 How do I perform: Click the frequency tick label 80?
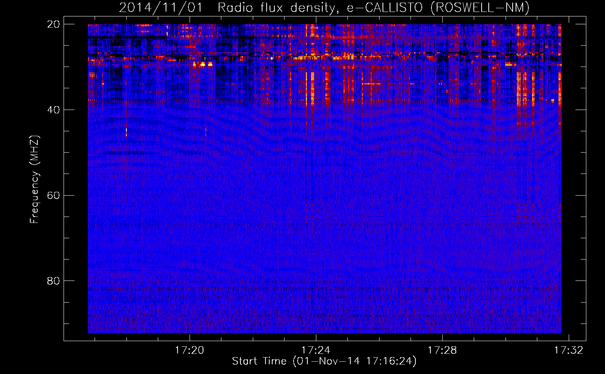53,281
